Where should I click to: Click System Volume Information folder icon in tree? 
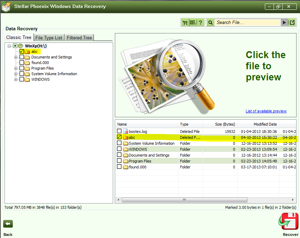point(27,74)
